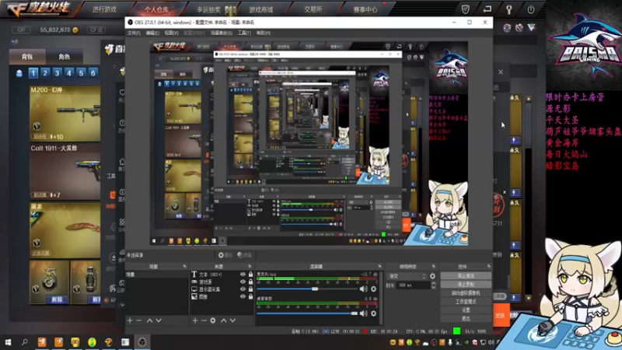622x350 pixels.
Task: Click the 时长 300 ms duration field
Action: [x=414, y=285]
